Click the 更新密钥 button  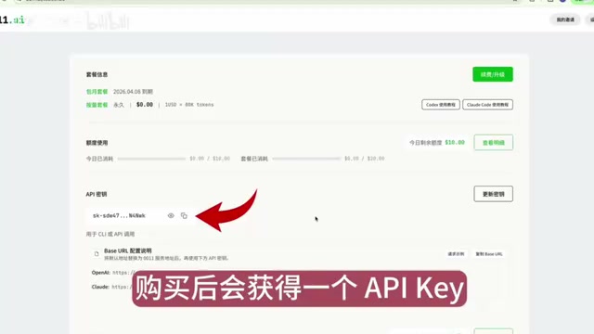point(493,194)
